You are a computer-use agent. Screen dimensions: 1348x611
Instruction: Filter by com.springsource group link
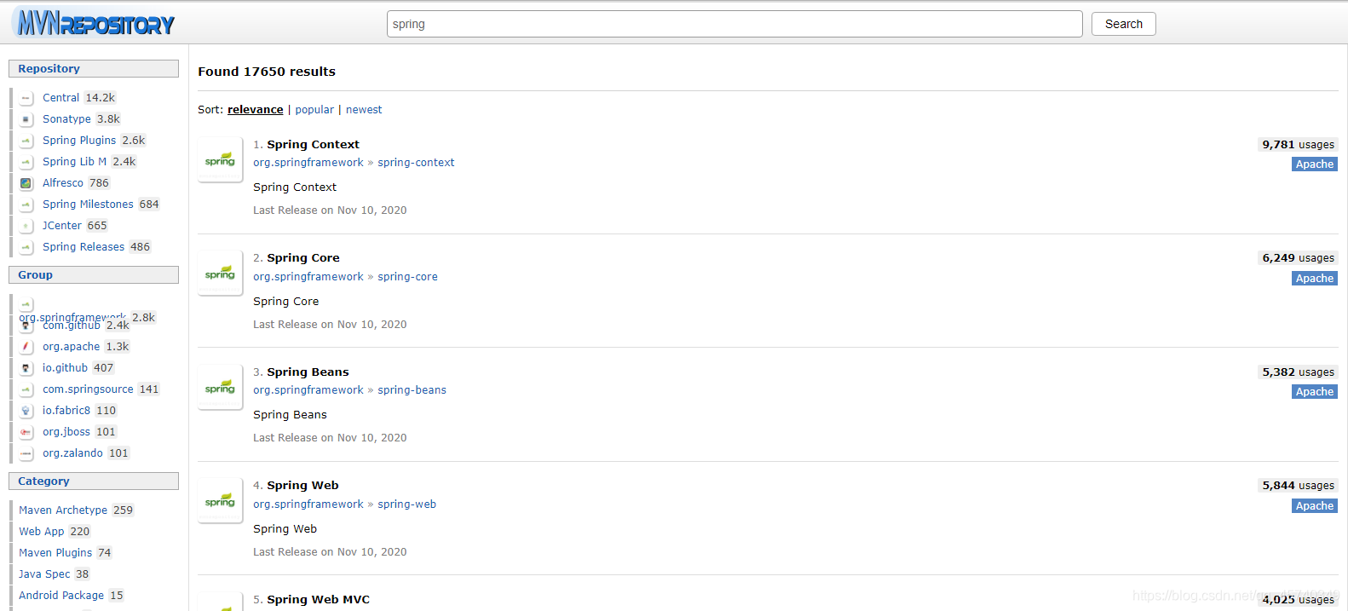coord(88,389)
